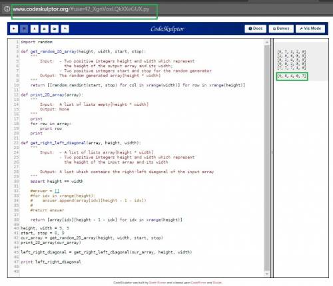This screenshot has width=333, height=286.
Task: Click the '#answer = []' comment line
Action: tap(45, 191)
